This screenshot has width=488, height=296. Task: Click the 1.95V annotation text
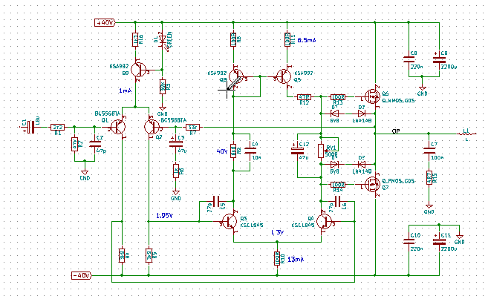point(164,215)
